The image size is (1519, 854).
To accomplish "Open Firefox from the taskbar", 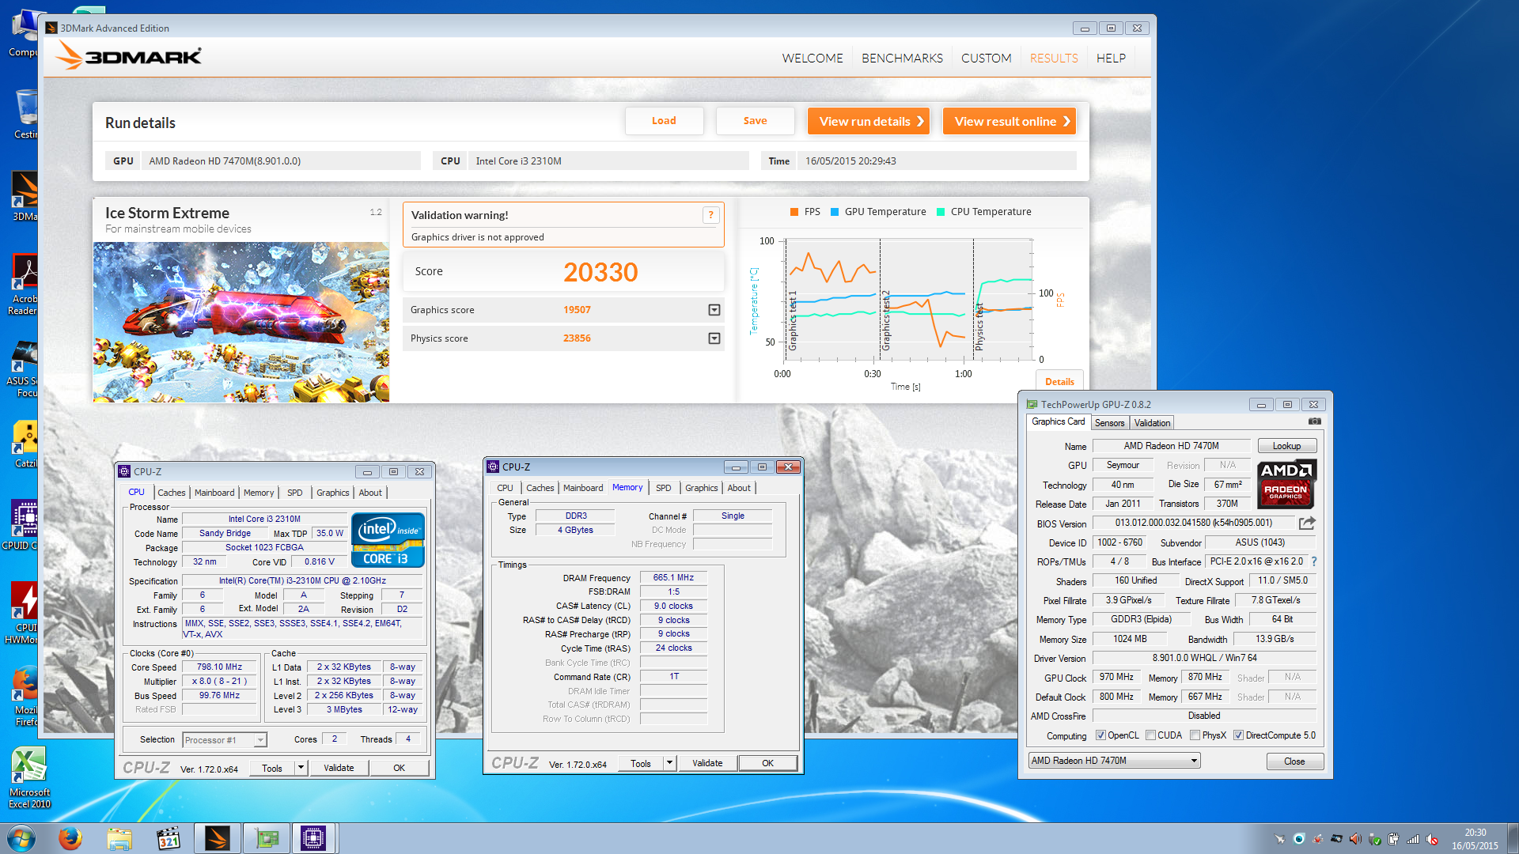I will 70,838.
